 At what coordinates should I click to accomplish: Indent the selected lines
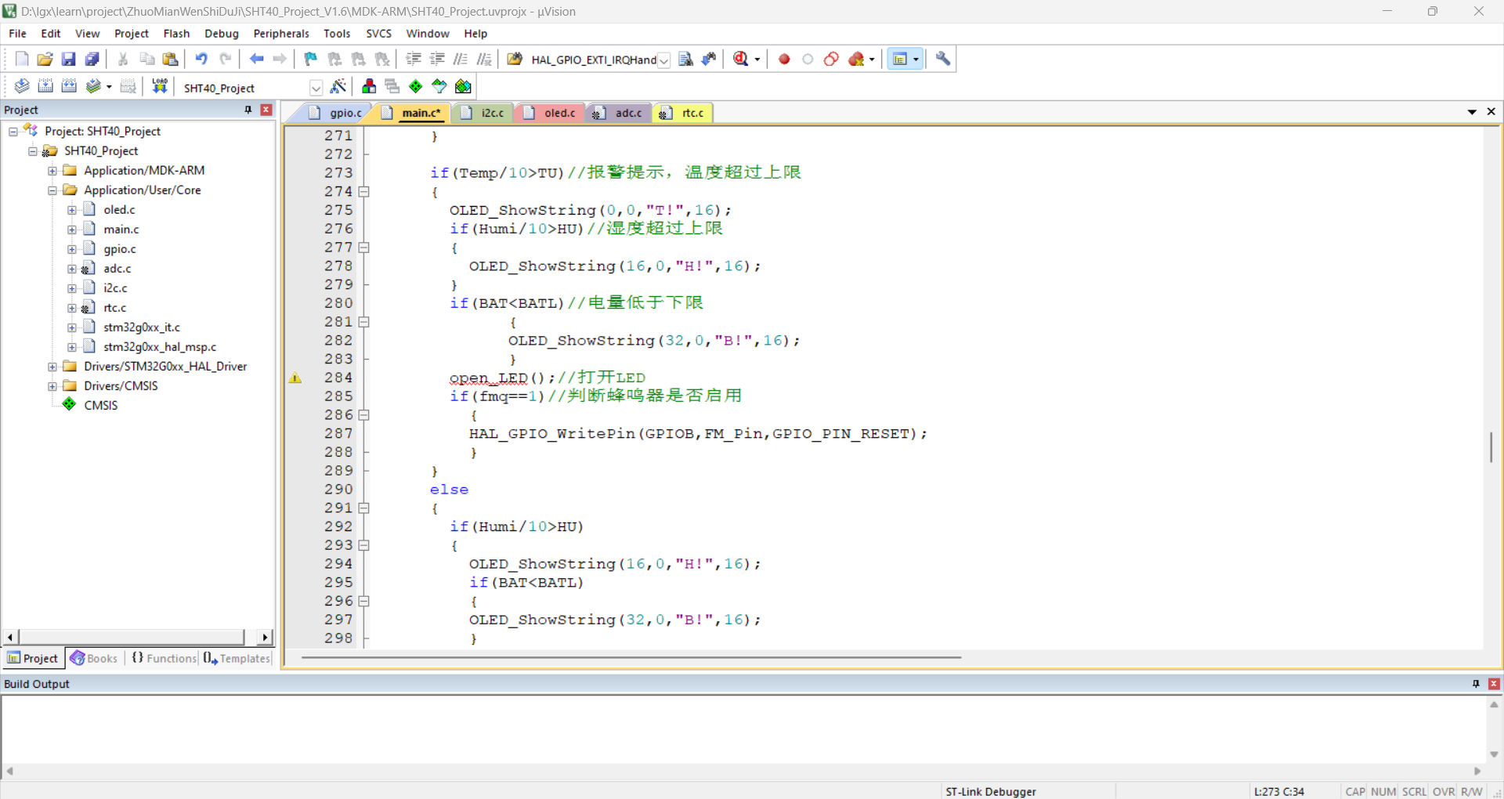coord(414,59)
